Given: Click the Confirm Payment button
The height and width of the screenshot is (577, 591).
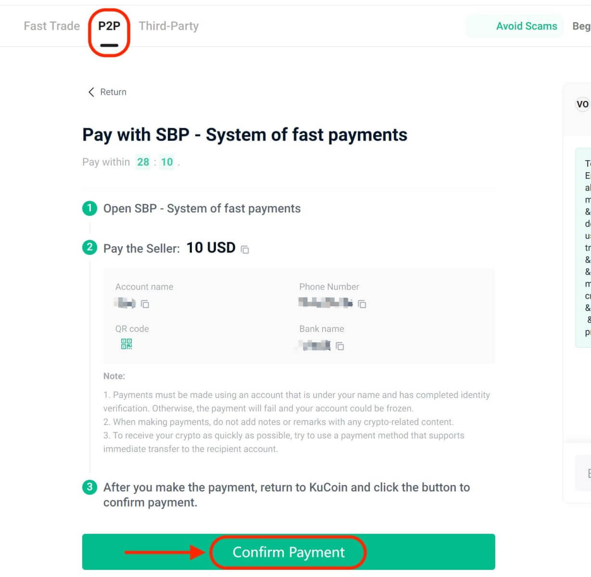Looking at the screenshot, I should tap(288, 552).
